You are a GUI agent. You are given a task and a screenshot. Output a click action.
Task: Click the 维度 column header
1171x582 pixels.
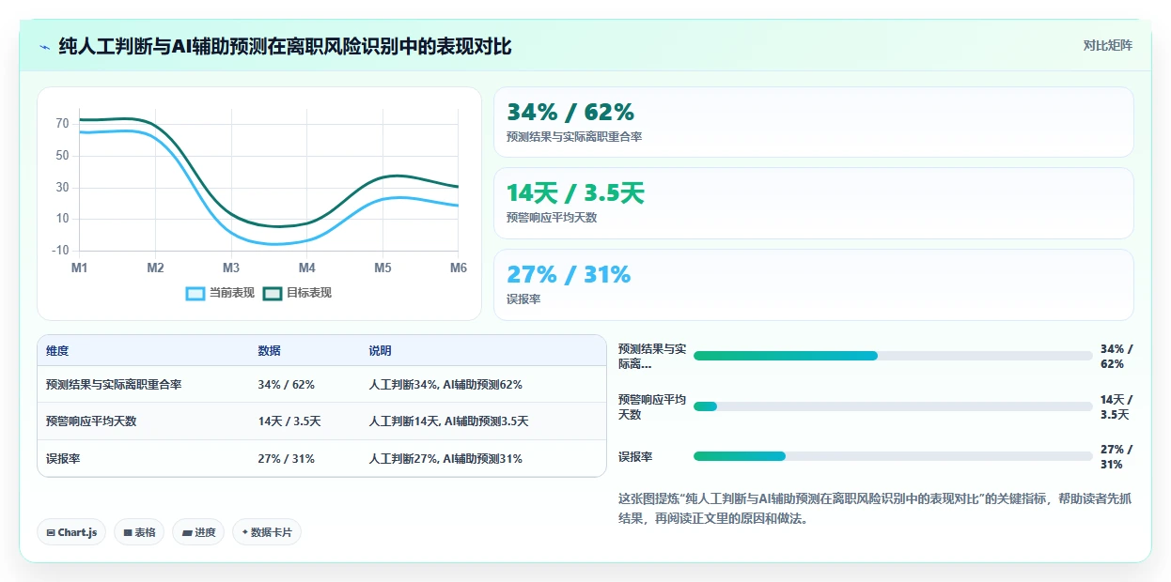[57, 351]
